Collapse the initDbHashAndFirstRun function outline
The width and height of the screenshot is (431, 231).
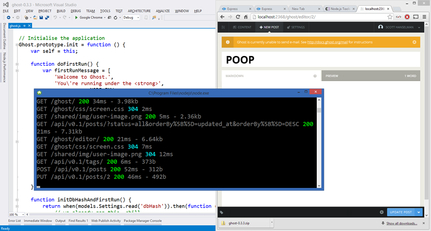17,200
